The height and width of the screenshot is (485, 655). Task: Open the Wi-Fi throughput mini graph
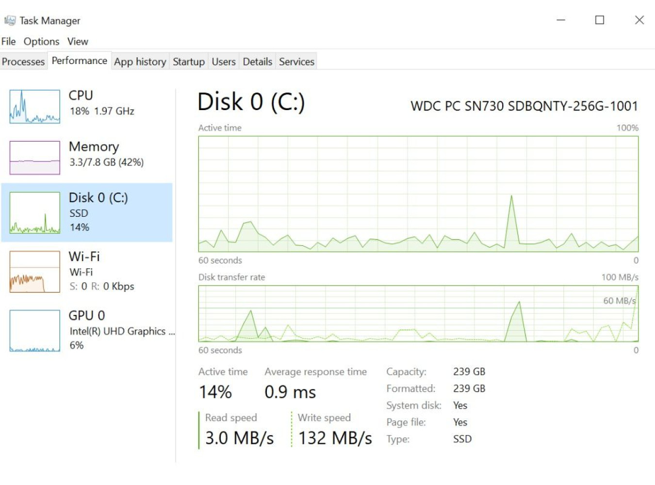pyautogui.click(x=35, y=272)
